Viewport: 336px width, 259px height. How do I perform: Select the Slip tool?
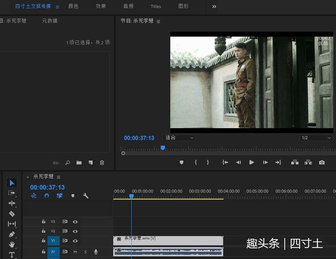click(x=12, y=224)
